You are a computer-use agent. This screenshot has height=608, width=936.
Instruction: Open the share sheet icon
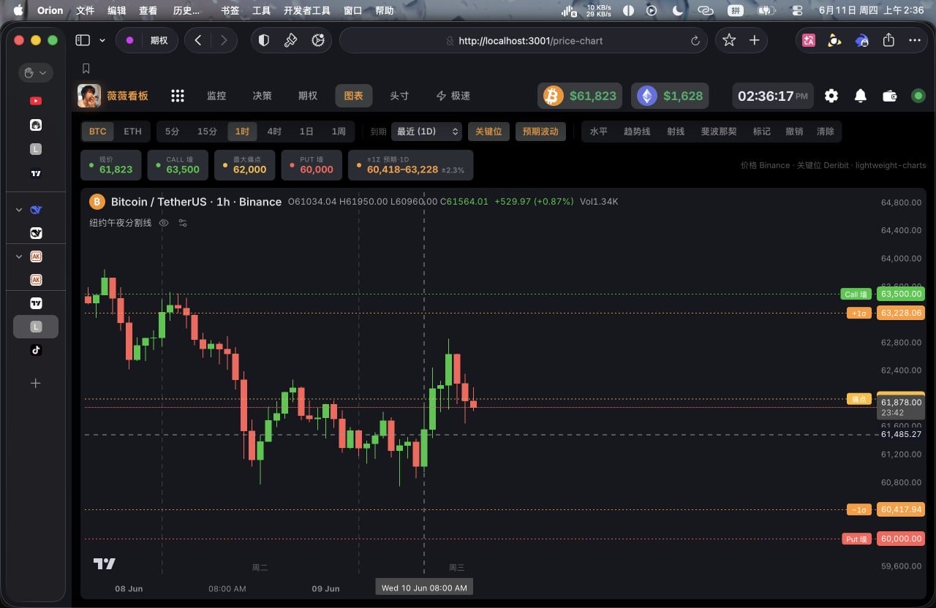click(888, 40)
